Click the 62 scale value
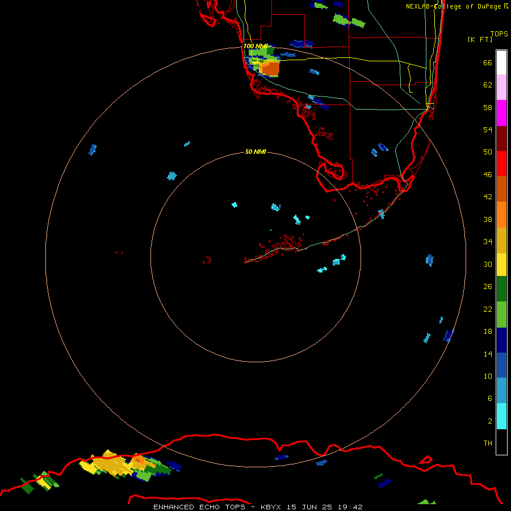The image size is (511, 511). (488, 85)
